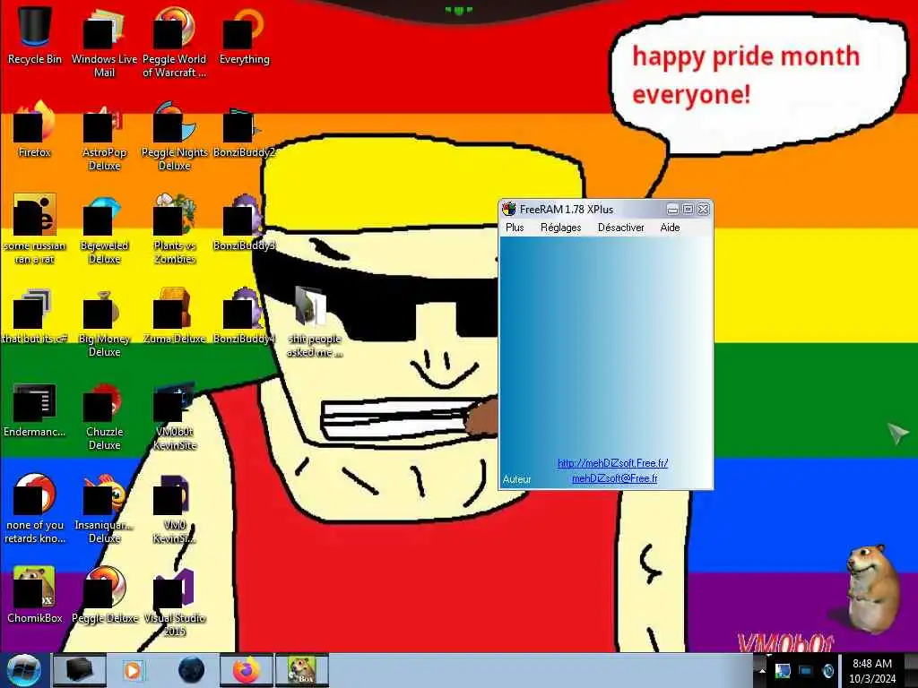Switch to Firefox in the taskbar
Viewport: 918px width, 688px height.
246,670
